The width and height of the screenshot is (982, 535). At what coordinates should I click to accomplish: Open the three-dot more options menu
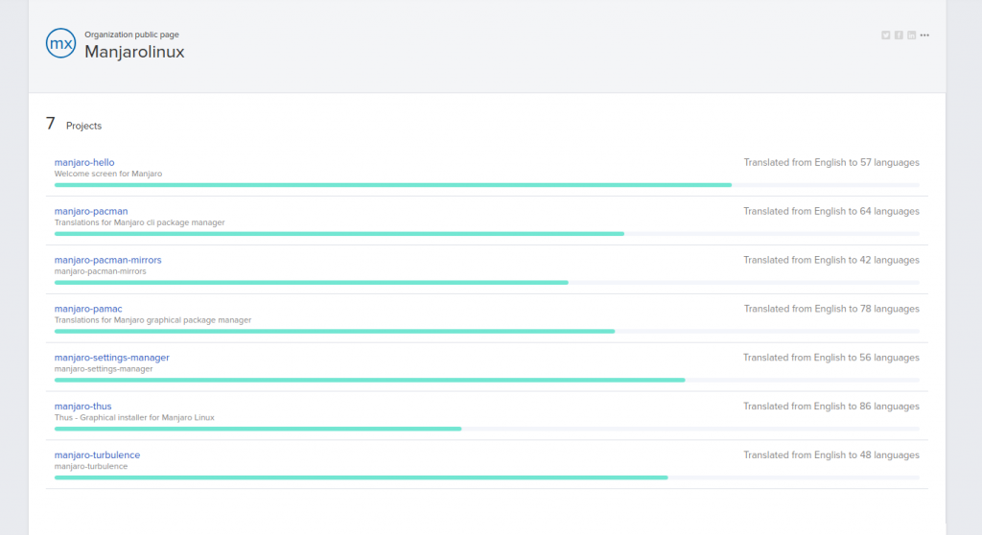925,35
